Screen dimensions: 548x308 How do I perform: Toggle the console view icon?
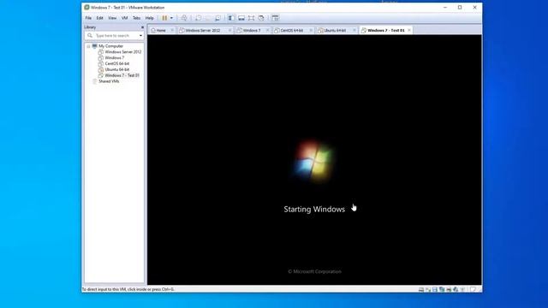pos(275,18)
